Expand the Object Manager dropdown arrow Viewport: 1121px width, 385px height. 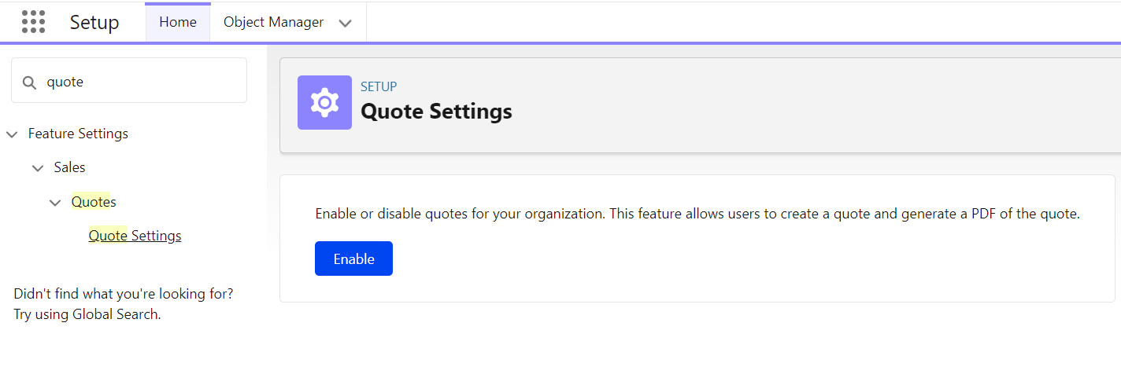(345, 24)
